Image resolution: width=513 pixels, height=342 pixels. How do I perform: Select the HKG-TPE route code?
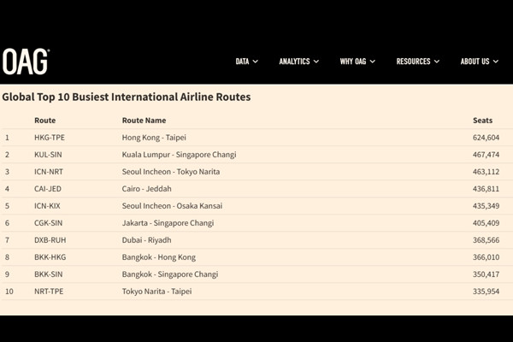tap(50, 138)
